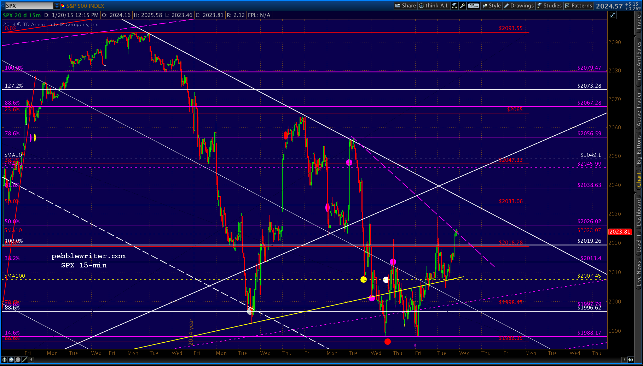Click the $2079.47 Fibonacci level label
643x366 pixels.
tap(589, 68)
